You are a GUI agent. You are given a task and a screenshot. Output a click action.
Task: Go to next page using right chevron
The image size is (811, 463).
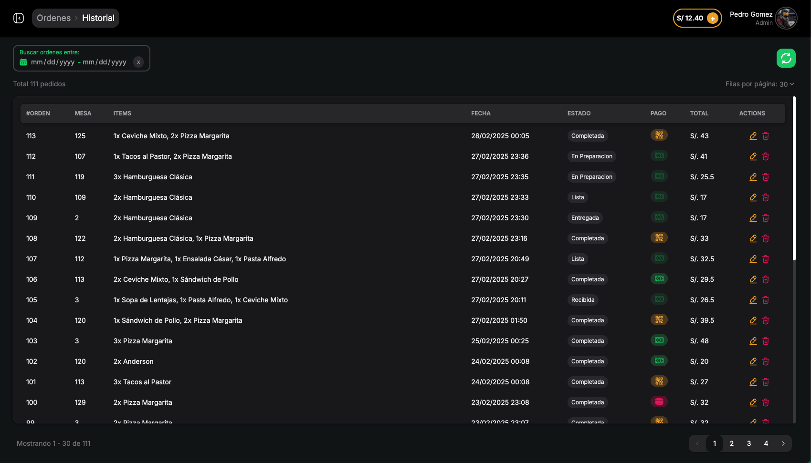(x=783, y=443)
